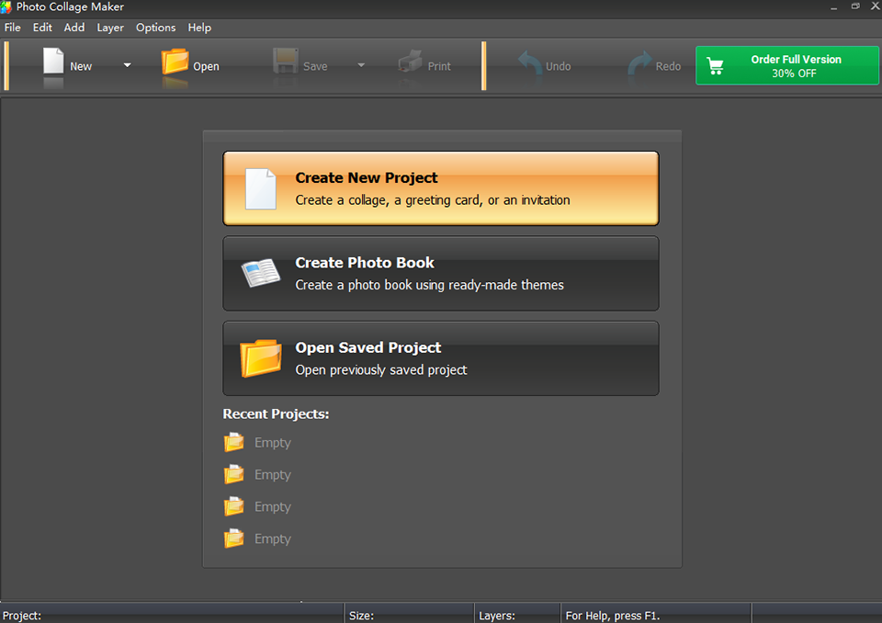The image size is (882, 623).
Task: Click the Layers status bar field
Action: coord(518,615)
